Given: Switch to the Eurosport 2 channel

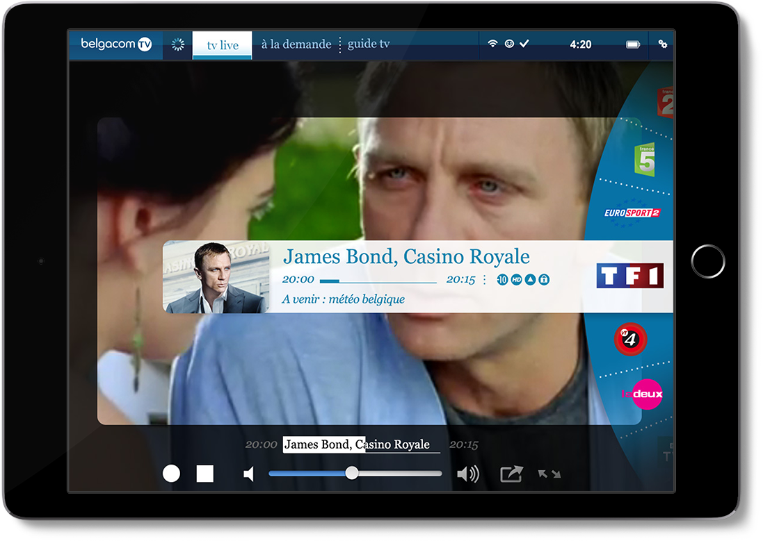Looking at the screenshot, I should point(632,213).
